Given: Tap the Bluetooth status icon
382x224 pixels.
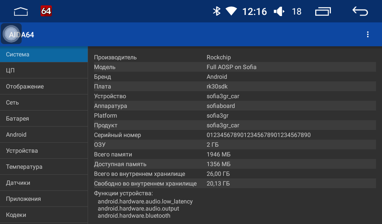Looking at the screenshot, I should coord(216,12).
